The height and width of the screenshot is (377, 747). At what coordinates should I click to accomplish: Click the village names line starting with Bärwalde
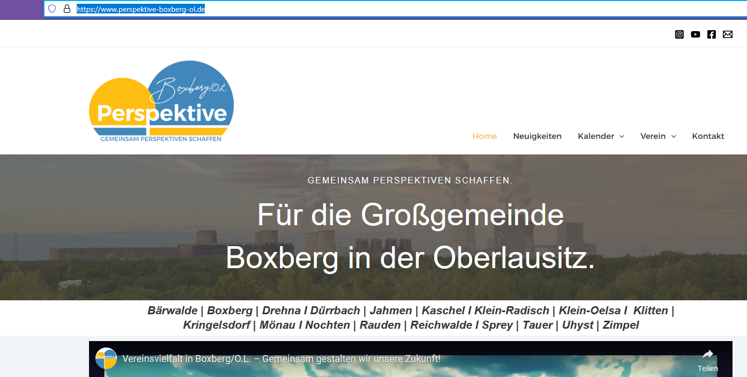pos(410,311)
